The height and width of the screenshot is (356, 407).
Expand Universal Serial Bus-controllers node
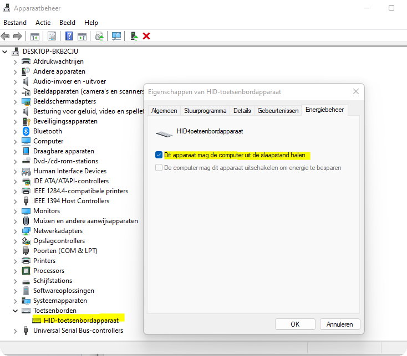pos(15,331)
